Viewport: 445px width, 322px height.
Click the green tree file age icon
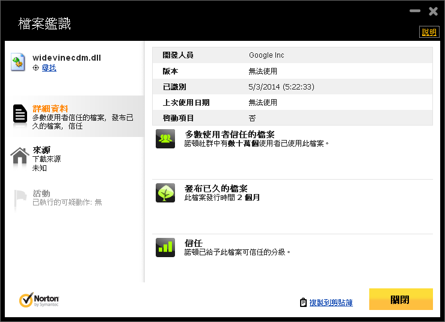coord(165,193)
